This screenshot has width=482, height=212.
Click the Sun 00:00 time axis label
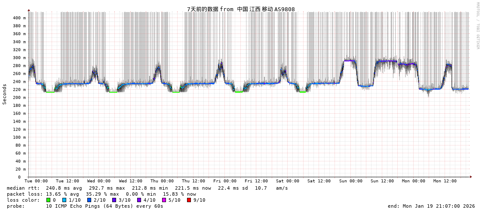[x=350, y=181]
